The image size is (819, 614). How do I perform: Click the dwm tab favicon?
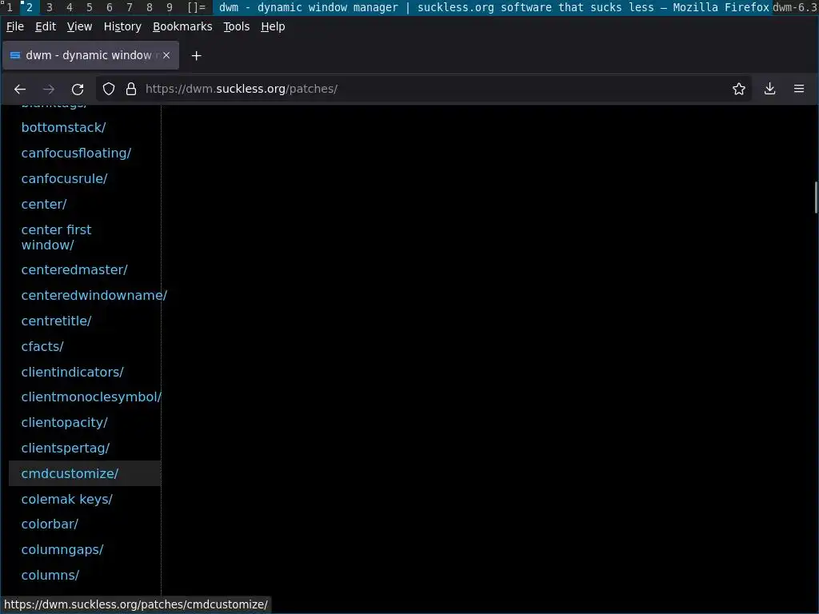pos(15,55)
